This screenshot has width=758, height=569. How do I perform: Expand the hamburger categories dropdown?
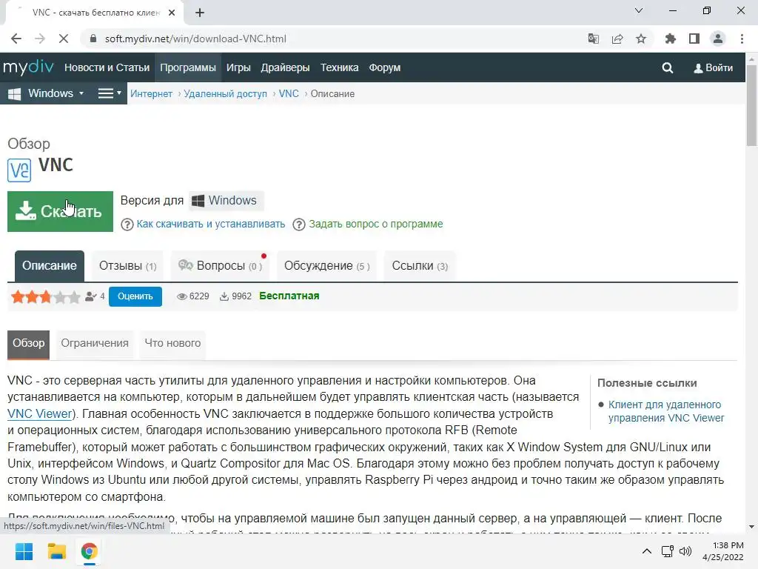pyautogui.click(x=110, y=93)
